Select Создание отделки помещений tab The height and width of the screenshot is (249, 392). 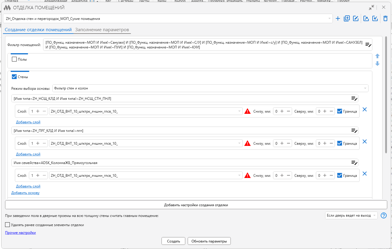coord(38,30)
